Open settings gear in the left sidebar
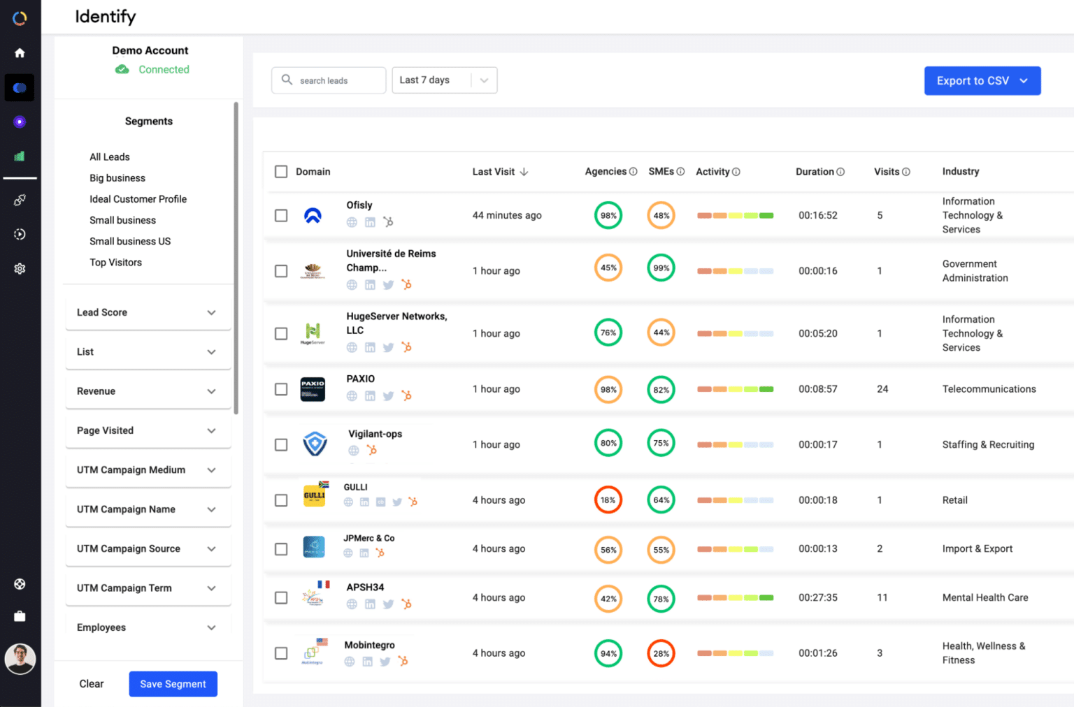The height and width of the screenshot is (707, 1074). 20,269
